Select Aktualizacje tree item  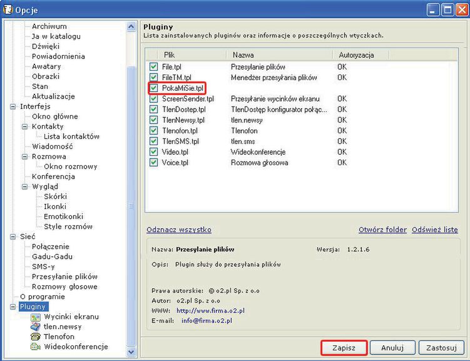tap(53, 96)
